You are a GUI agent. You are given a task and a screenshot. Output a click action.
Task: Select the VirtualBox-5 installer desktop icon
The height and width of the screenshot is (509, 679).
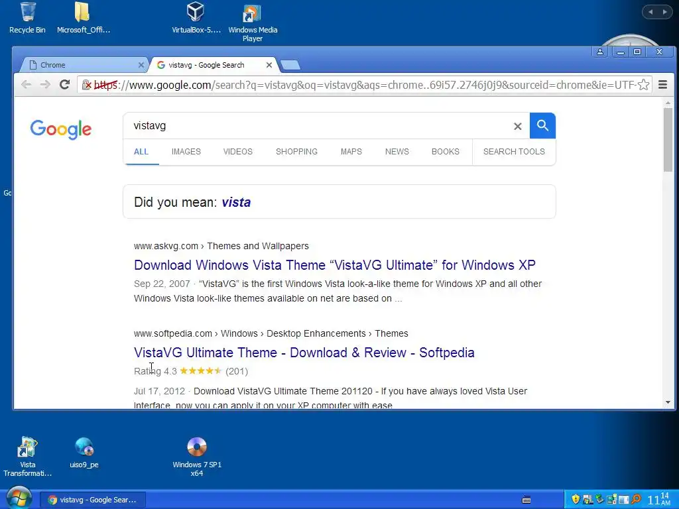pyautogui.click(x=196, y=18)
